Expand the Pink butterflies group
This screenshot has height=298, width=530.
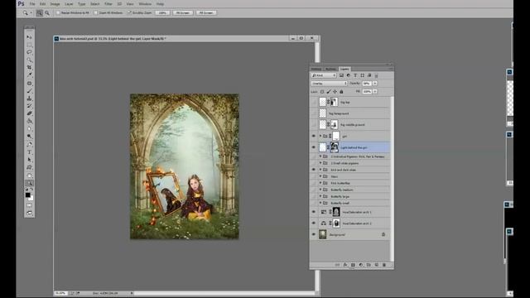[320, 183]
